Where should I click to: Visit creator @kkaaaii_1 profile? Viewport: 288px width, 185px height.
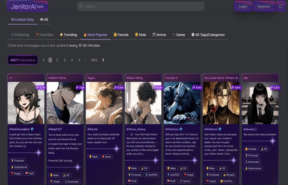point(251,129)
